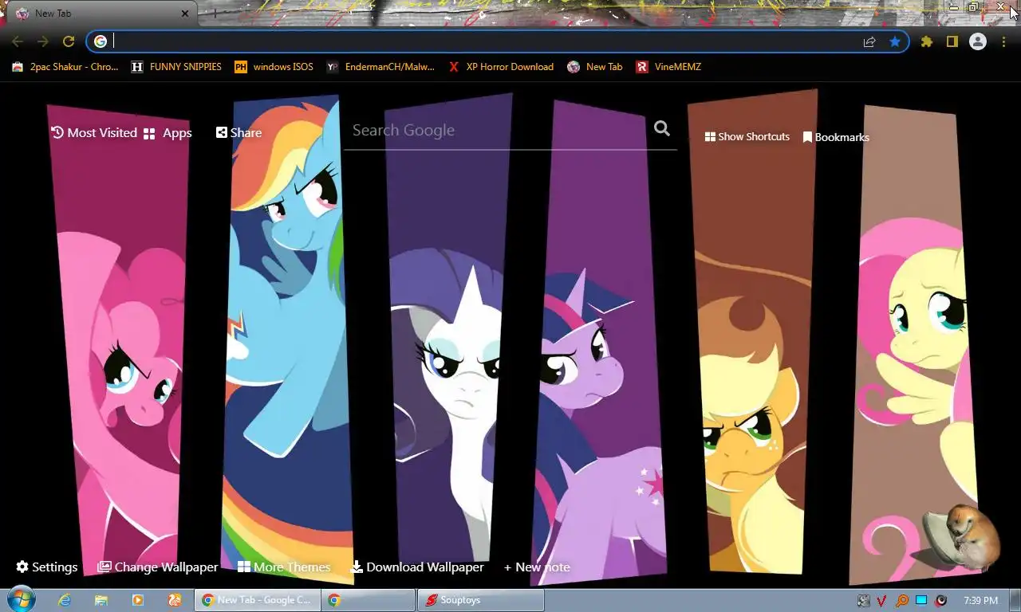Open the FUNNY SNIPPIES bookmark
Image resolution: width=1021 pixels, height=612 pixels.
pyautogui.click(x=176, y=67)
